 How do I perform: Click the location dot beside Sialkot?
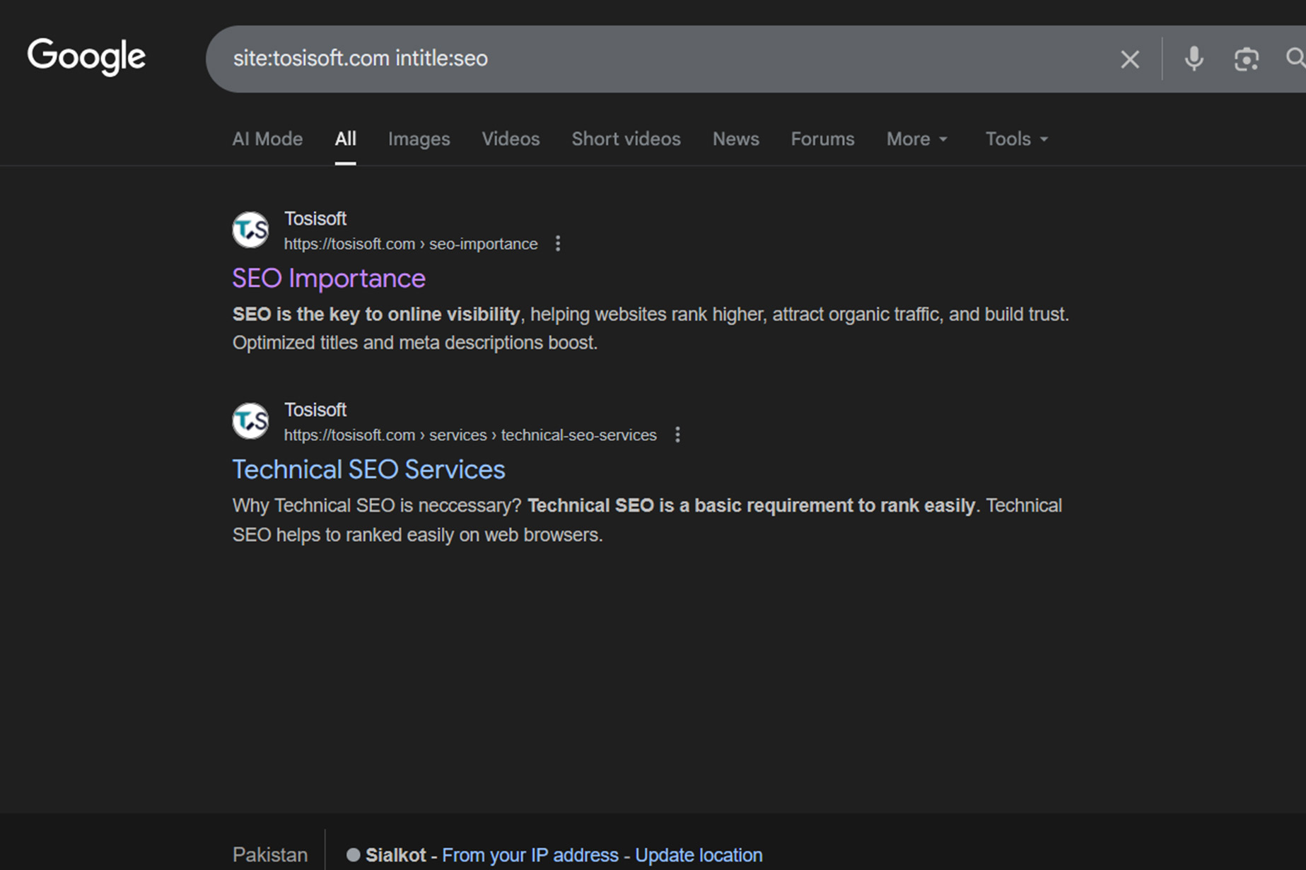pyautogui.click(x=353, y=854)
